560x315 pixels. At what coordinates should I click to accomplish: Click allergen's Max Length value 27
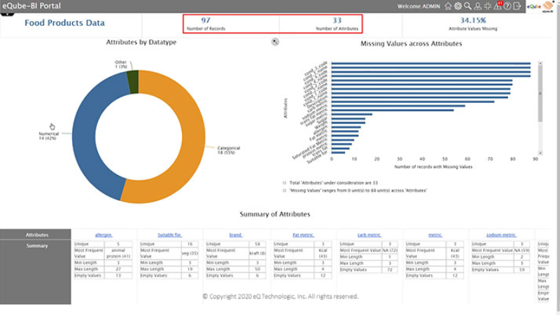tap(118, 269)
